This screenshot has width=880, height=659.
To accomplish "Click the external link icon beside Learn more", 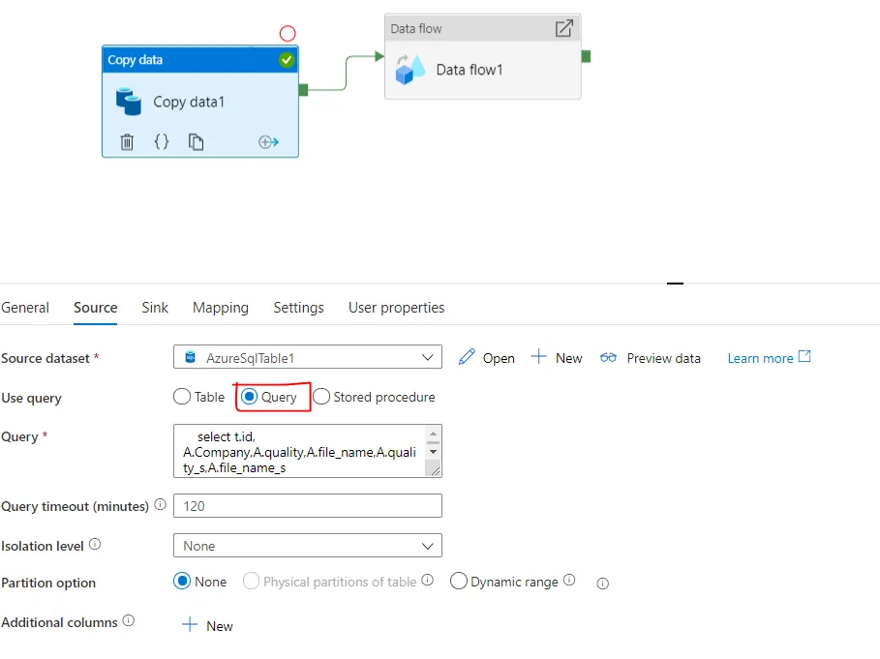I will point(804,356).
